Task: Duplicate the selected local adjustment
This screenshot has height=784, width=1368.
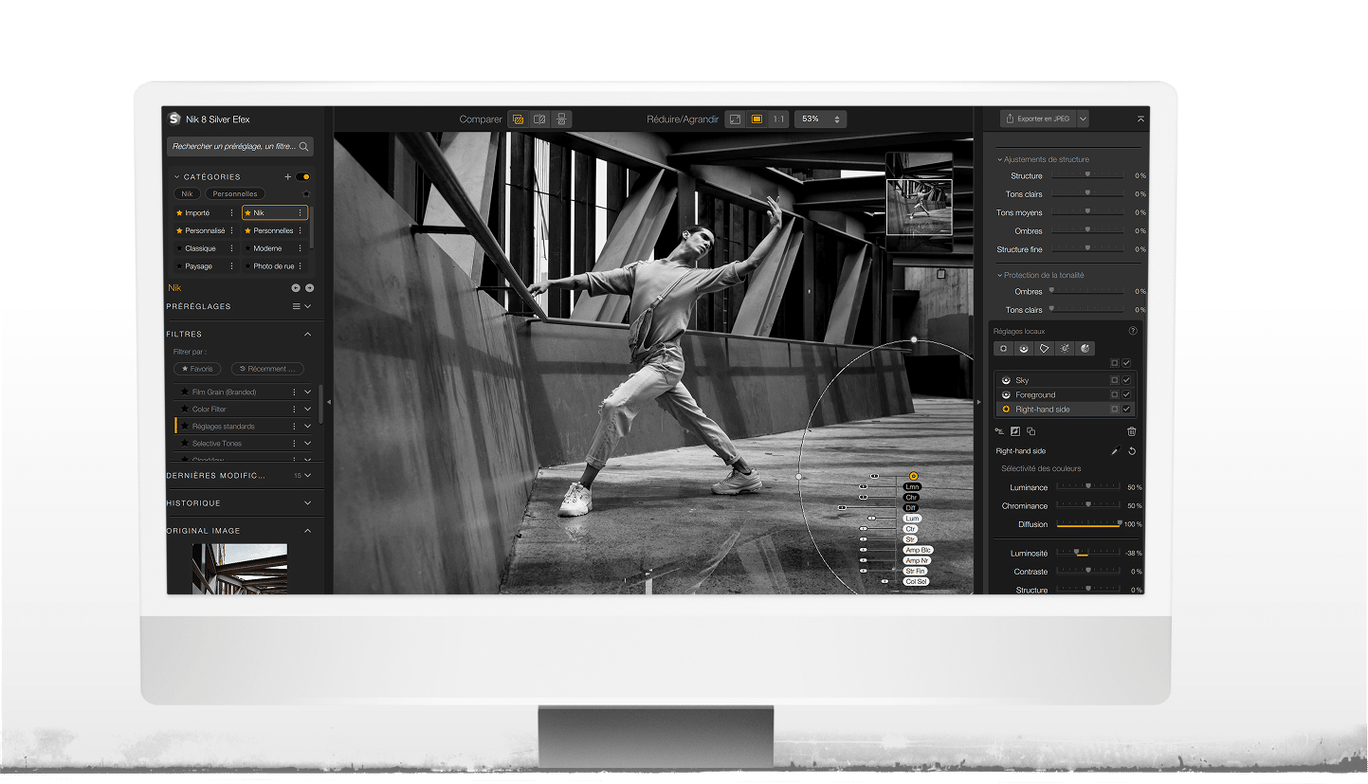Action: [1031, 431]
